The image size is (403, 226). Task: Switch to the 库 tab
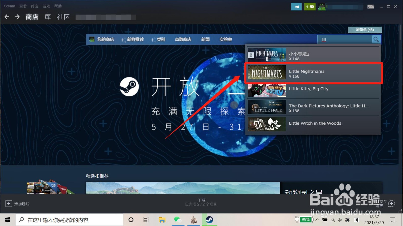coord(48,17)
